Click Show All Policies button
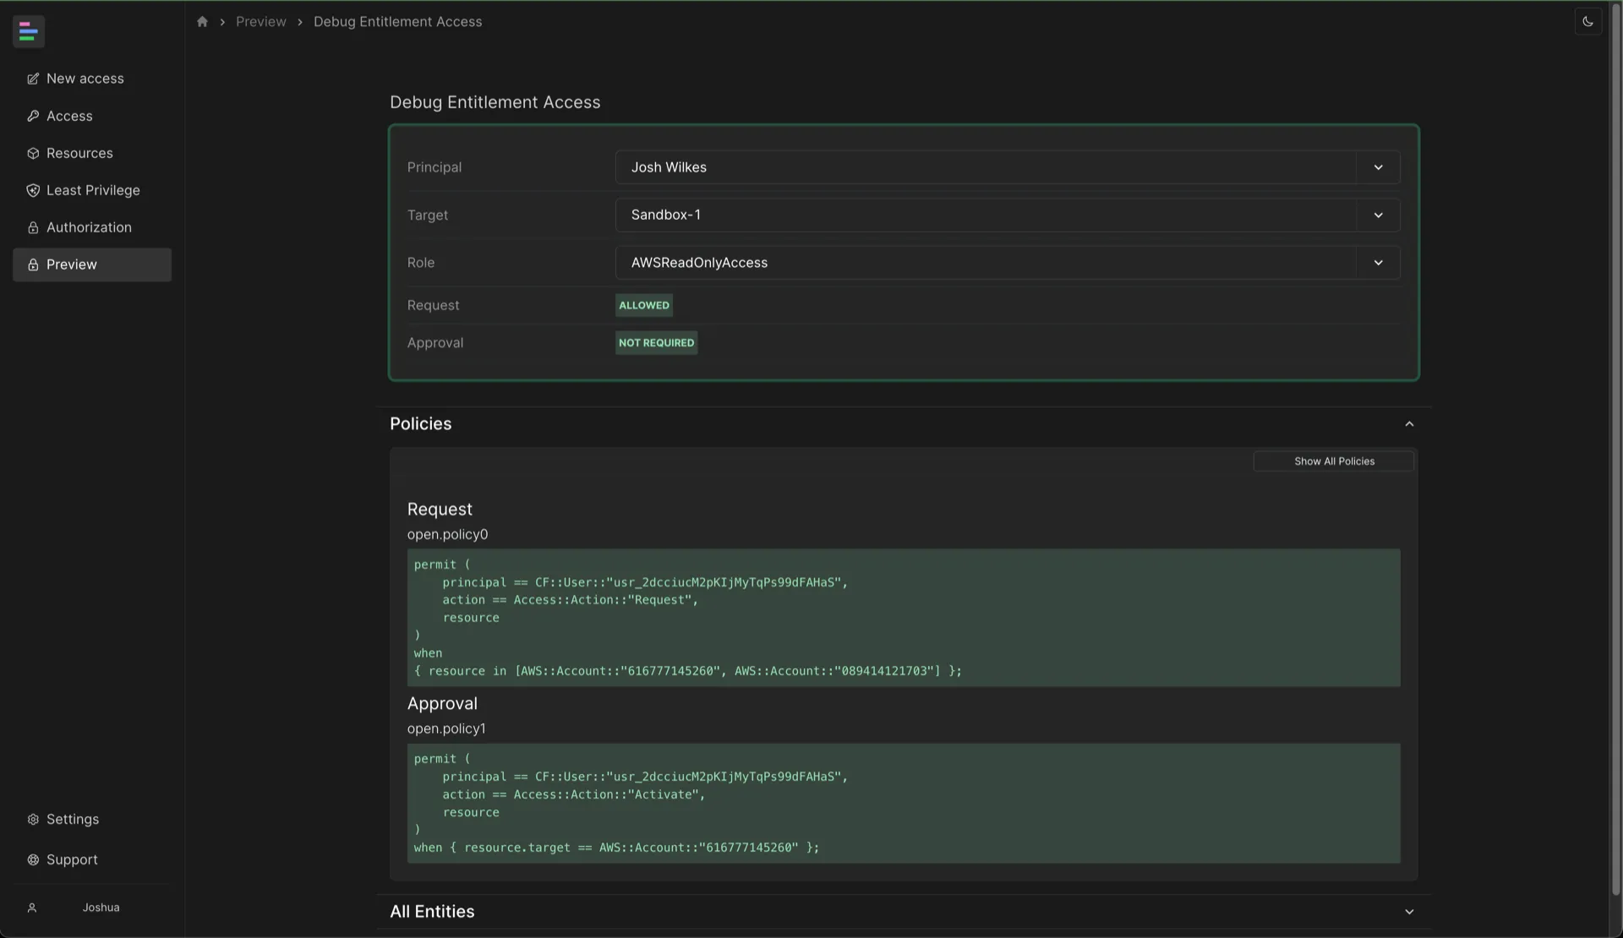 click(1333, 461)
